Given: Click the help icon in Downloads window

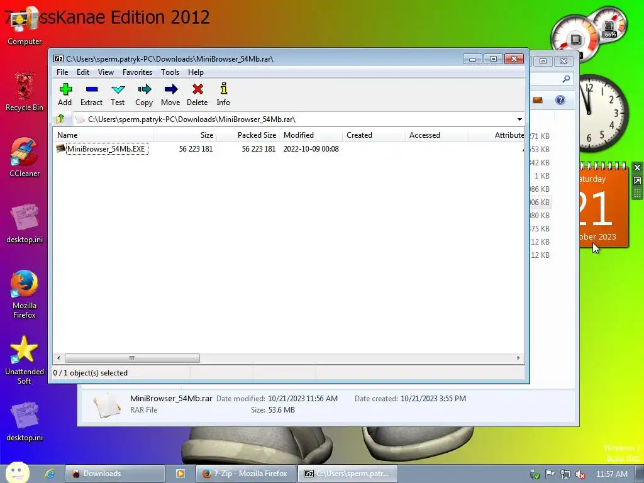Looking at the screenshot, I should coord(560,100).
